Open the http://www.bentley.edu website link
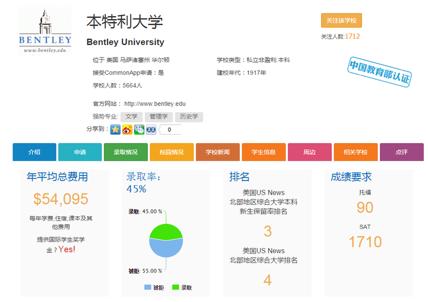 pyautogui.click(x=155, y=104)
